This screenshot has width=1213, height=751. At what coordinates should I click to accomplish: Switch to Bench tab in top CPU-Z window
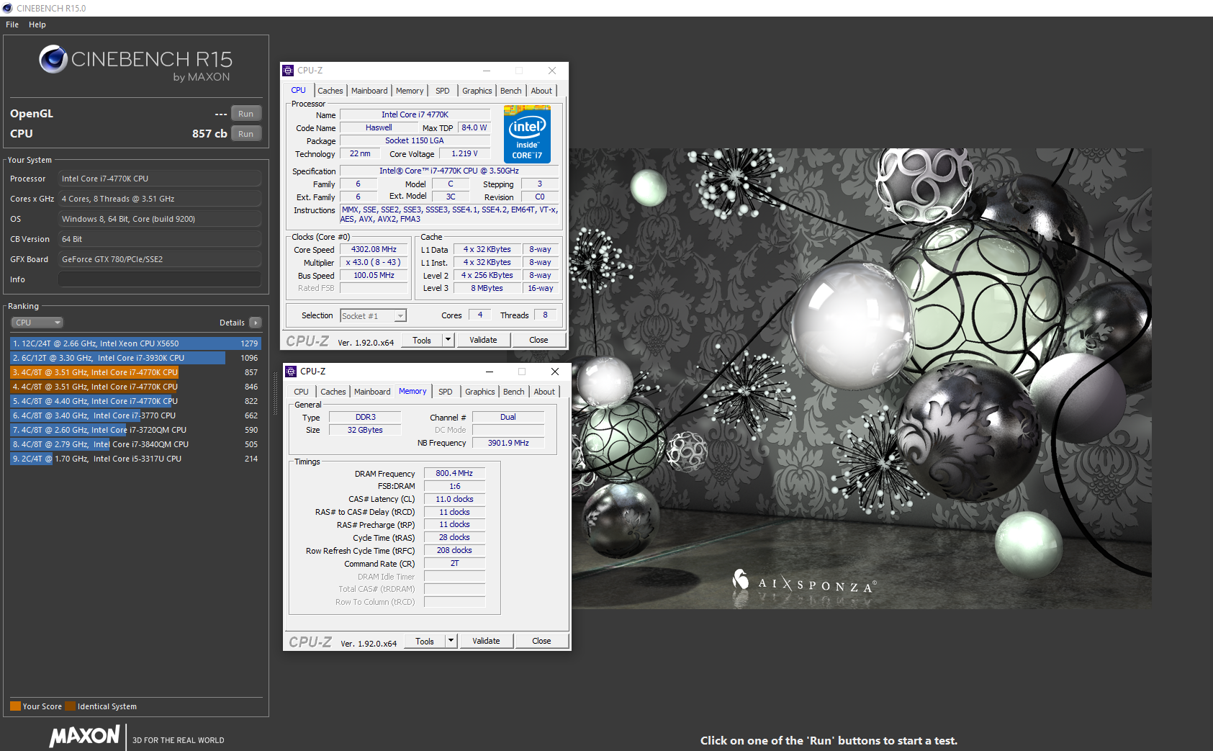[511, 91]
